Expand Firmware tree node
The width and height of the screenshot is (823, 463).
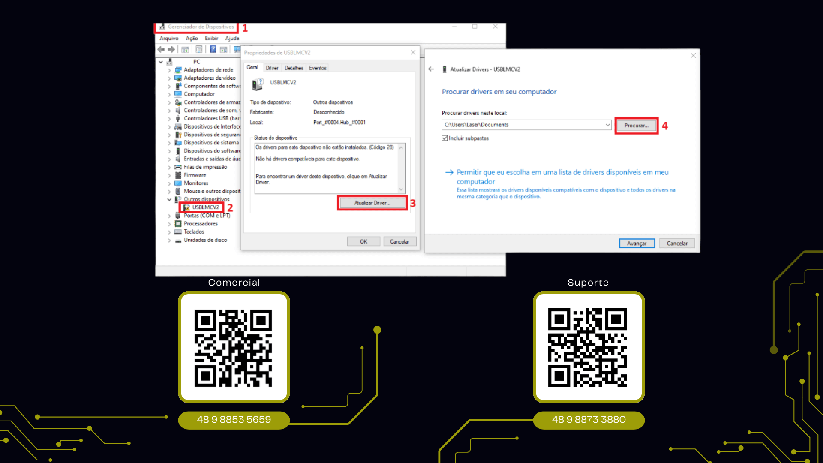tap(169, 176)
